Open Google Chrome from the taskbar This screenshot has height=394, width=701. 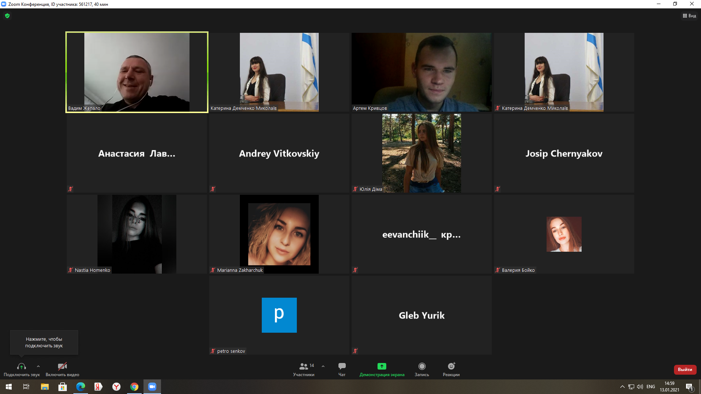click(134, 387)
